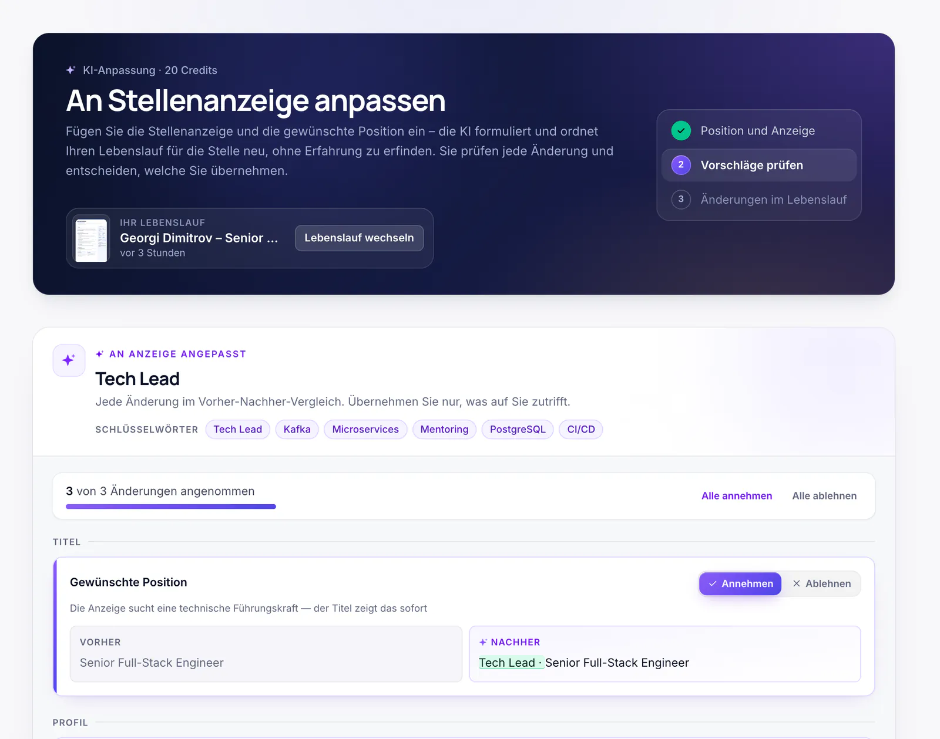The image size is (940, 739).
Task: Click the sparkle icon beside KI-Anpassung
Action: tap(70, 70)
